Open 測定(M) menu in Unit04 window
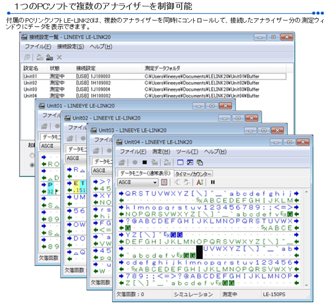336x306 pixels. tap(161, 152)
